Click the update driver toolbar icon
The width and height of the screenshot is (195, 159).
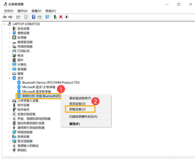point(55,17)
